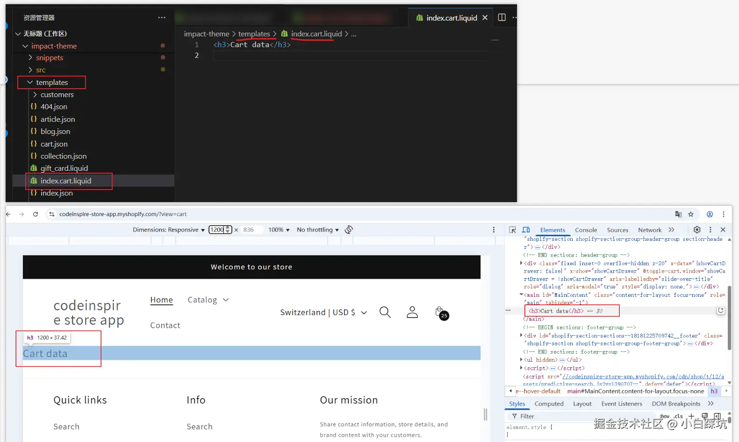Click the rotate viewport icon
Viewport: 739px width, 442px height.
[349, 230]
